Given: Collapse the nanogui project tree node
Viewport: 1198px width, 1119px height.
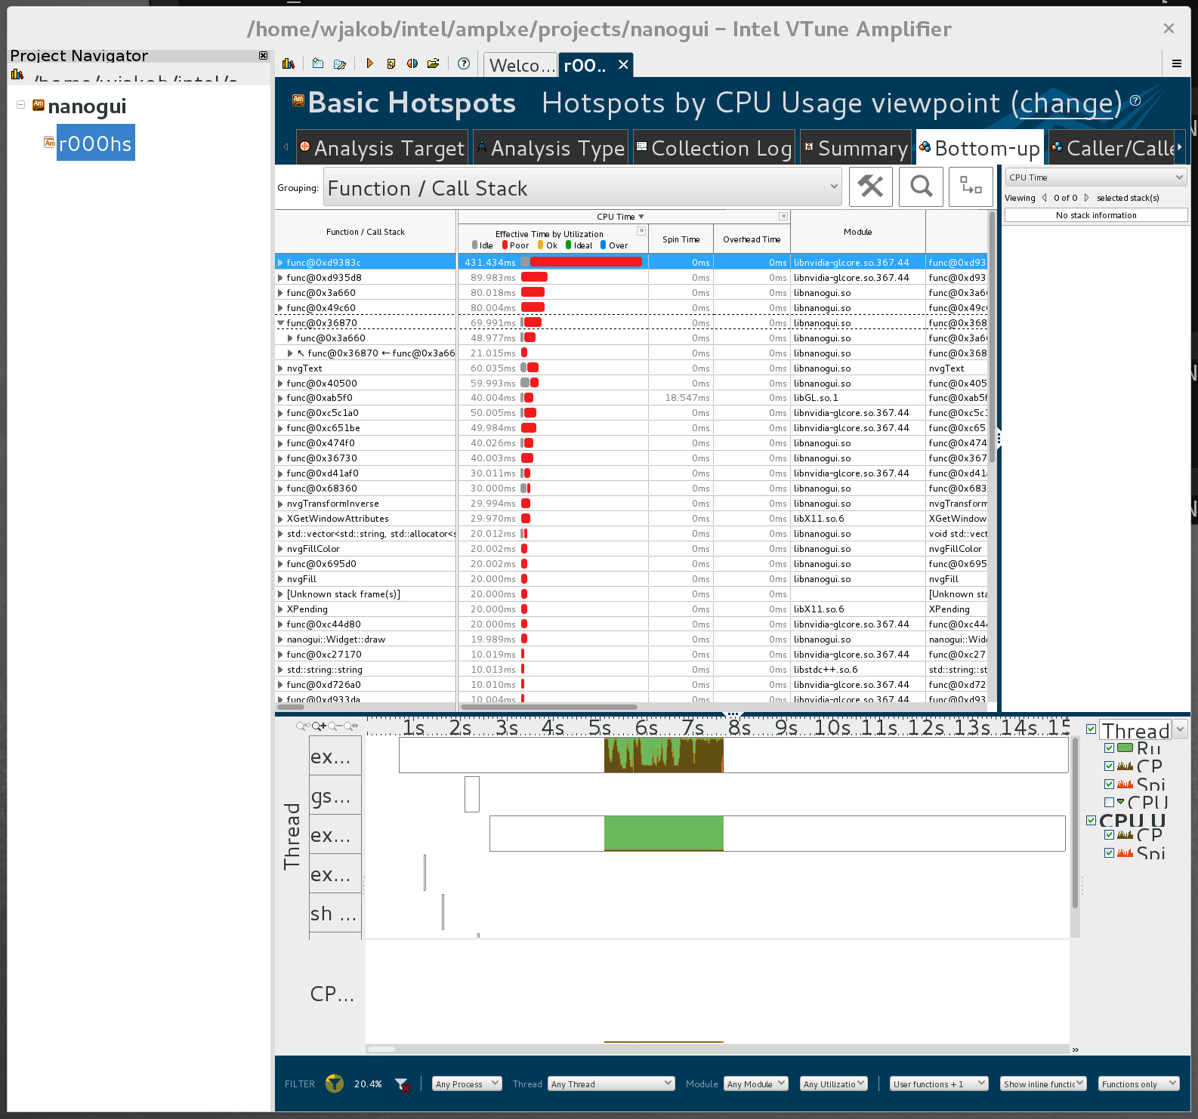Looking at the screenshot, I should point(20,105).
